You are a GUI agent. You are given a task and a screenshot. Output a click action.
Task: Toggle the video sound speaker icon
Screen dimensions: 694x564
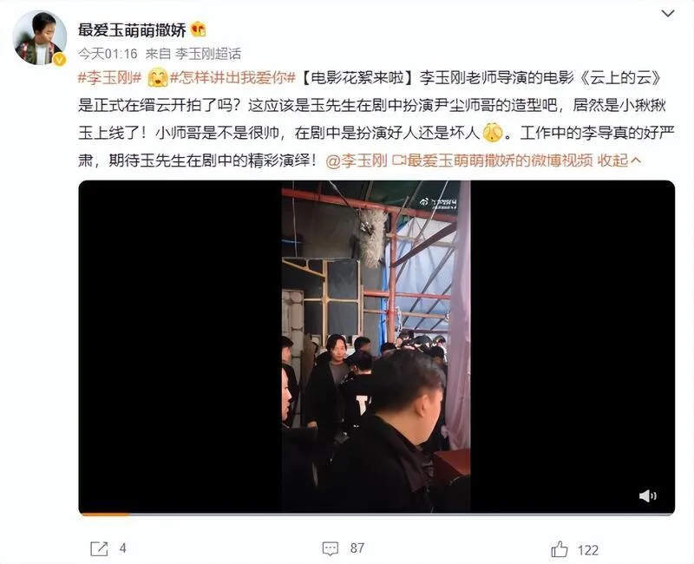pyautogui.click(x=647, y=495)
